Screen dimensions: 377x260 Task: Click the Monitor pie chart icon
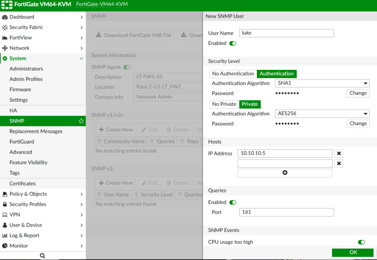4,246
